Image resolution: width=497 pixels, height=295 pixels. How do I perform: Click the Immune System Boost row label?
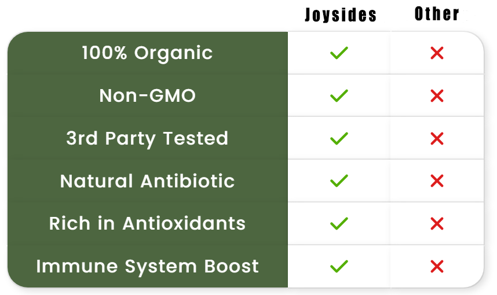[147, 266]
